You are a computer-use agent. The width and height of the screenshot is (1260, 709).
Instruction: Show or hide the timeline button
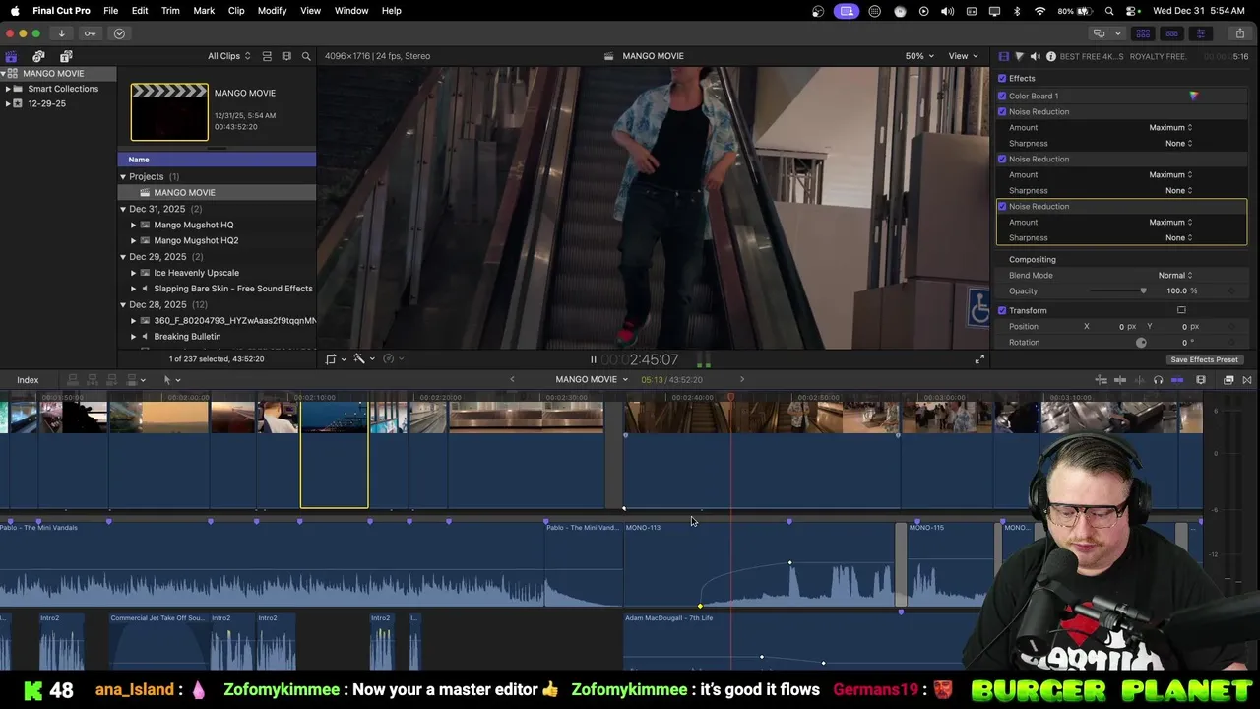pos(1171,33)
